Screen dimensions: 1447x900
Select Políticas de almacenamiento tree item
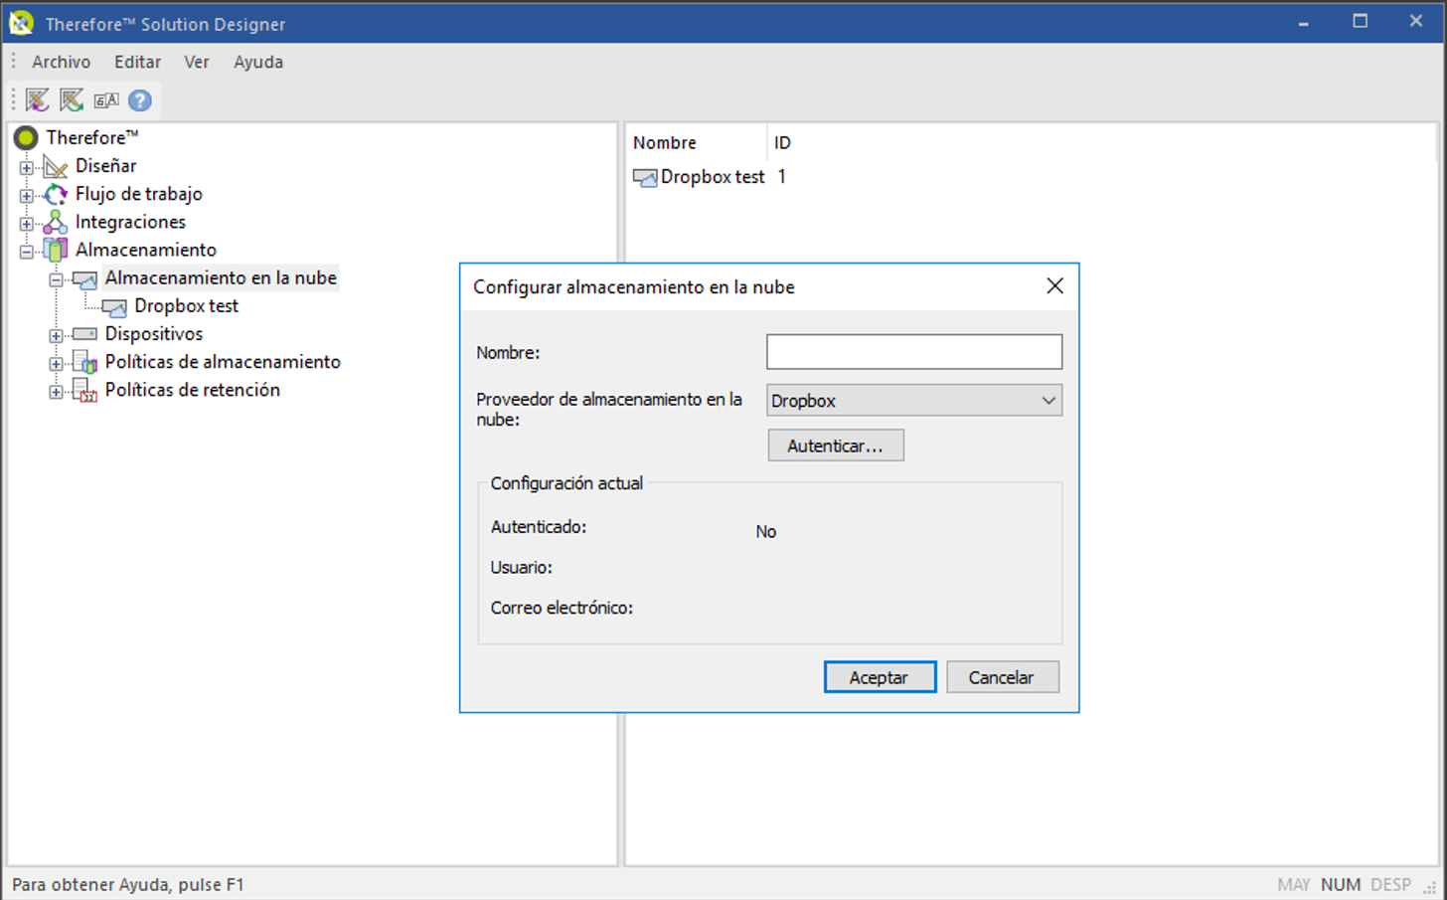(x=223, y=362)
